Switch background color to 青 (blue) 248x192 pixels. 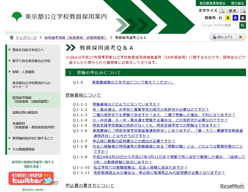[x=235, y=18]
